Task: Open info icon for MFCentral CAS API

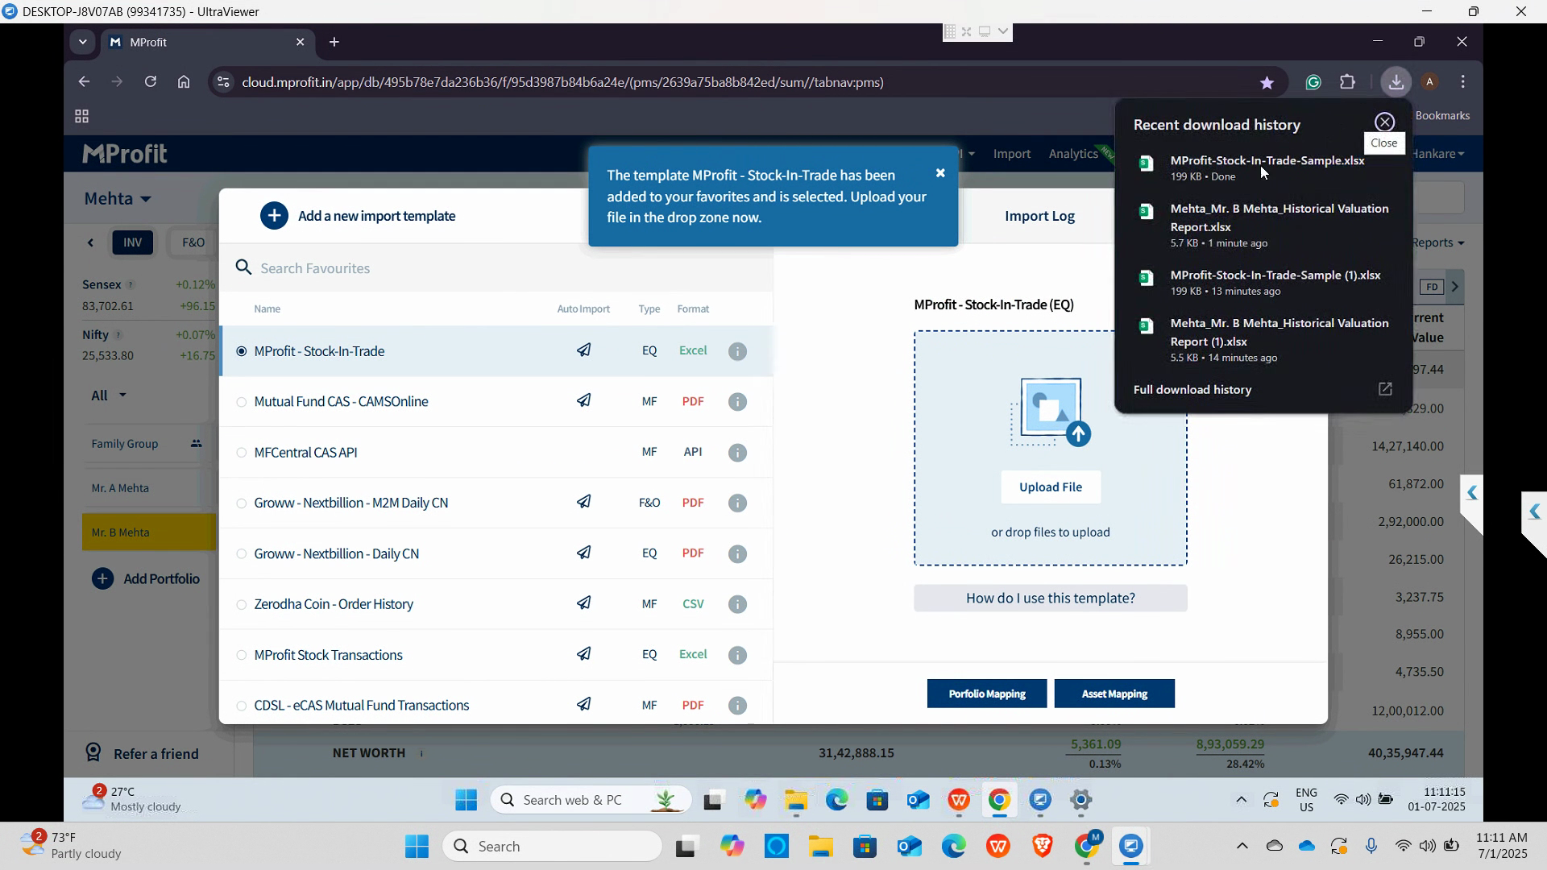Action: [737, 453]
